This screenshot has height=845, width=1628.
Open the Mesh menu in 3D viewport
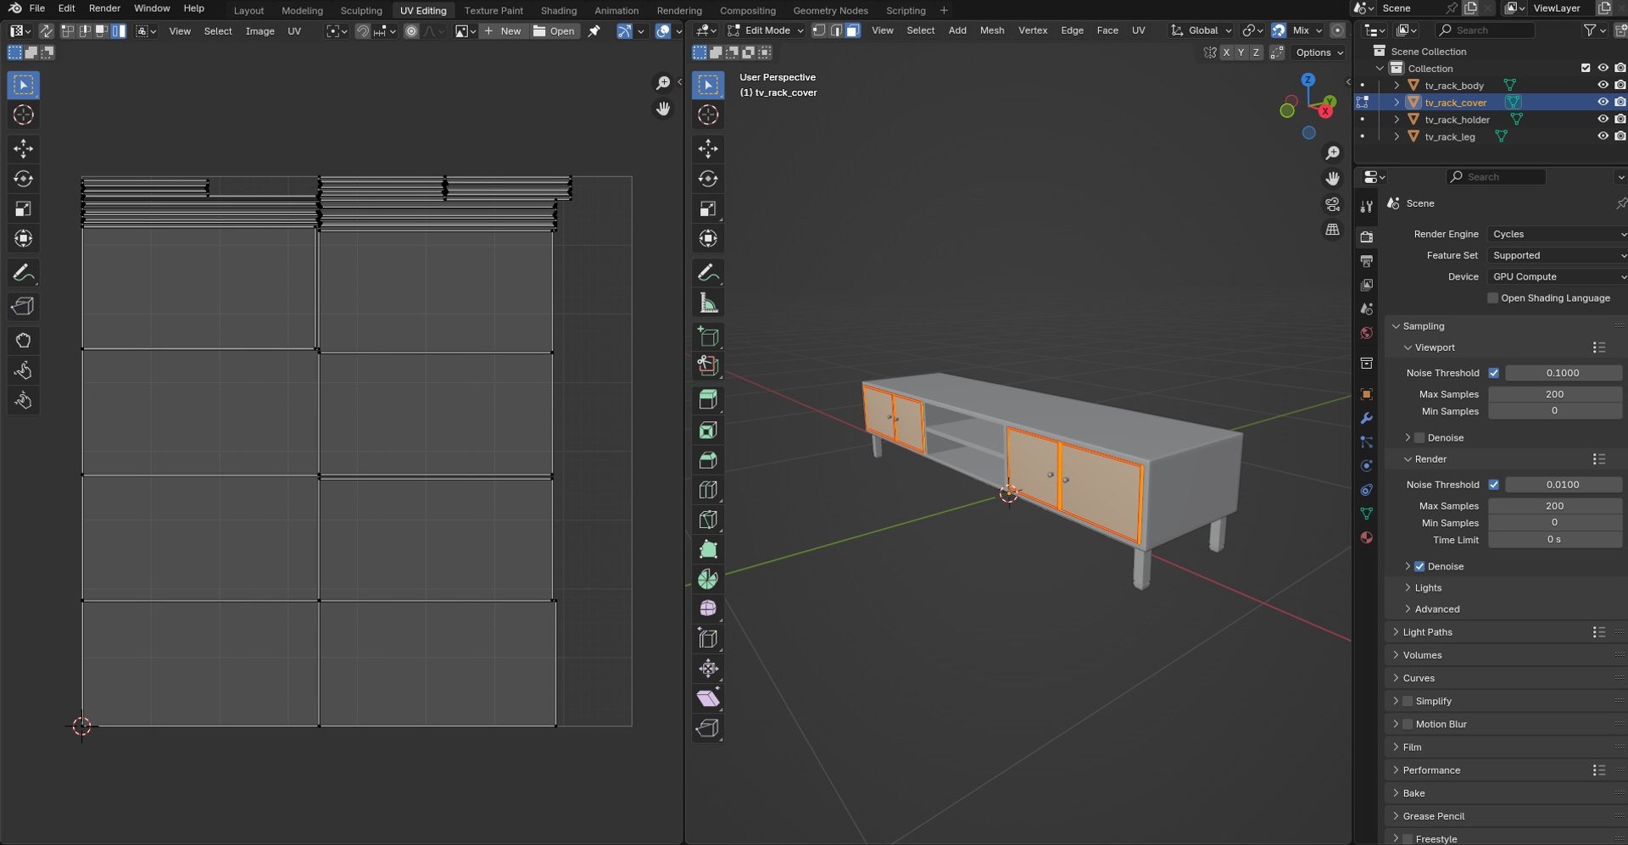[991, 31]
